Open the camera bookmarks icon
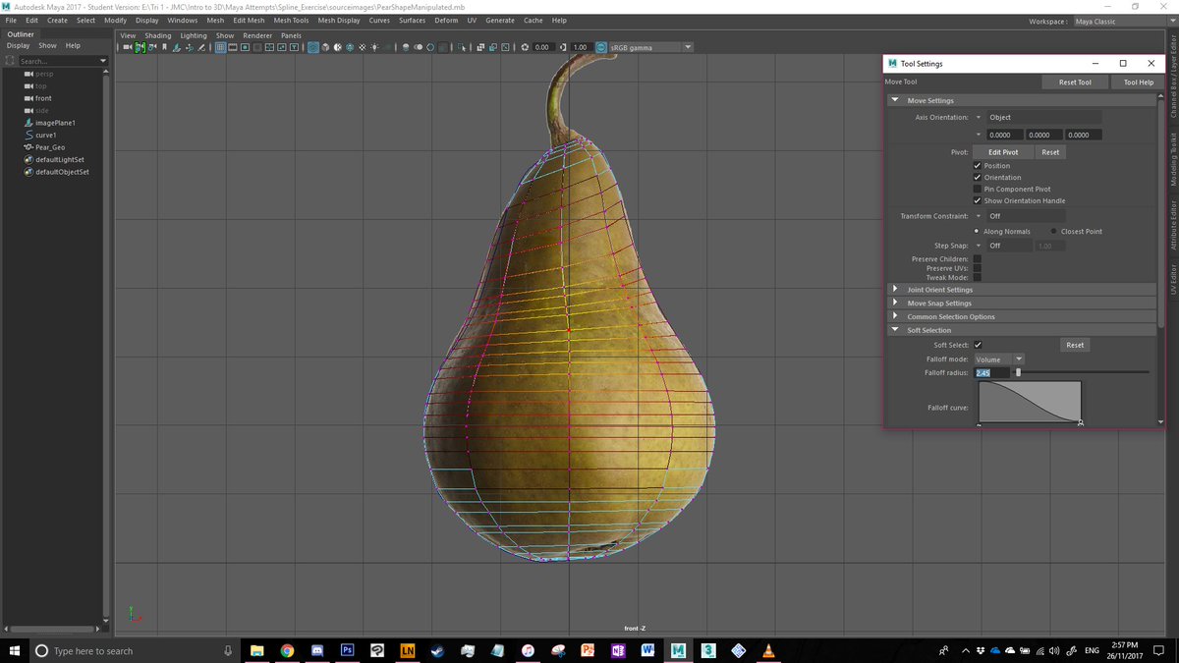Image resolution: width=1179 pixels, height=663 pixels. 164,47
